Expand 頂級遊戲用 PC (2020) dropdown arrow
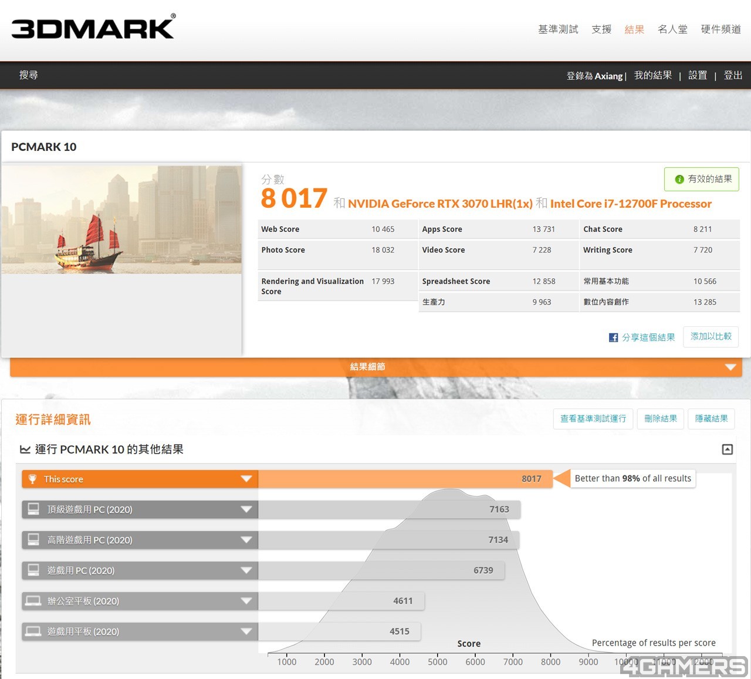This screenshot has width=751, height=679. tap(246, 509)
